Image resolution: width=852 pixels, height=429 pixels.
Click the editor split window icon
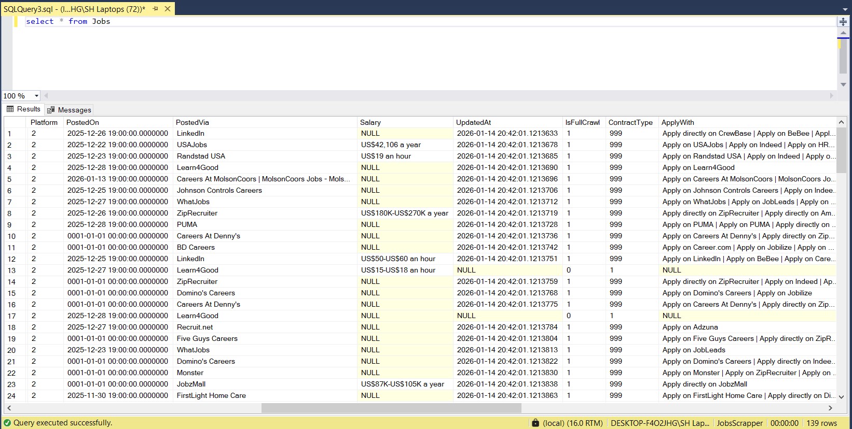pos(843,22)
